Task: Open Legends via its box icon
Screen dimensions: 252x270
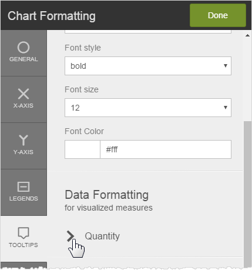Action: (x=23, y=186)
